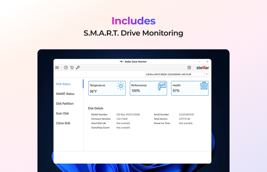Image resolution: width=267 pixels, height=172 pixels.
Task: Open the WD Blue SN570 drive combo box
Action: [x=177, y=74]
